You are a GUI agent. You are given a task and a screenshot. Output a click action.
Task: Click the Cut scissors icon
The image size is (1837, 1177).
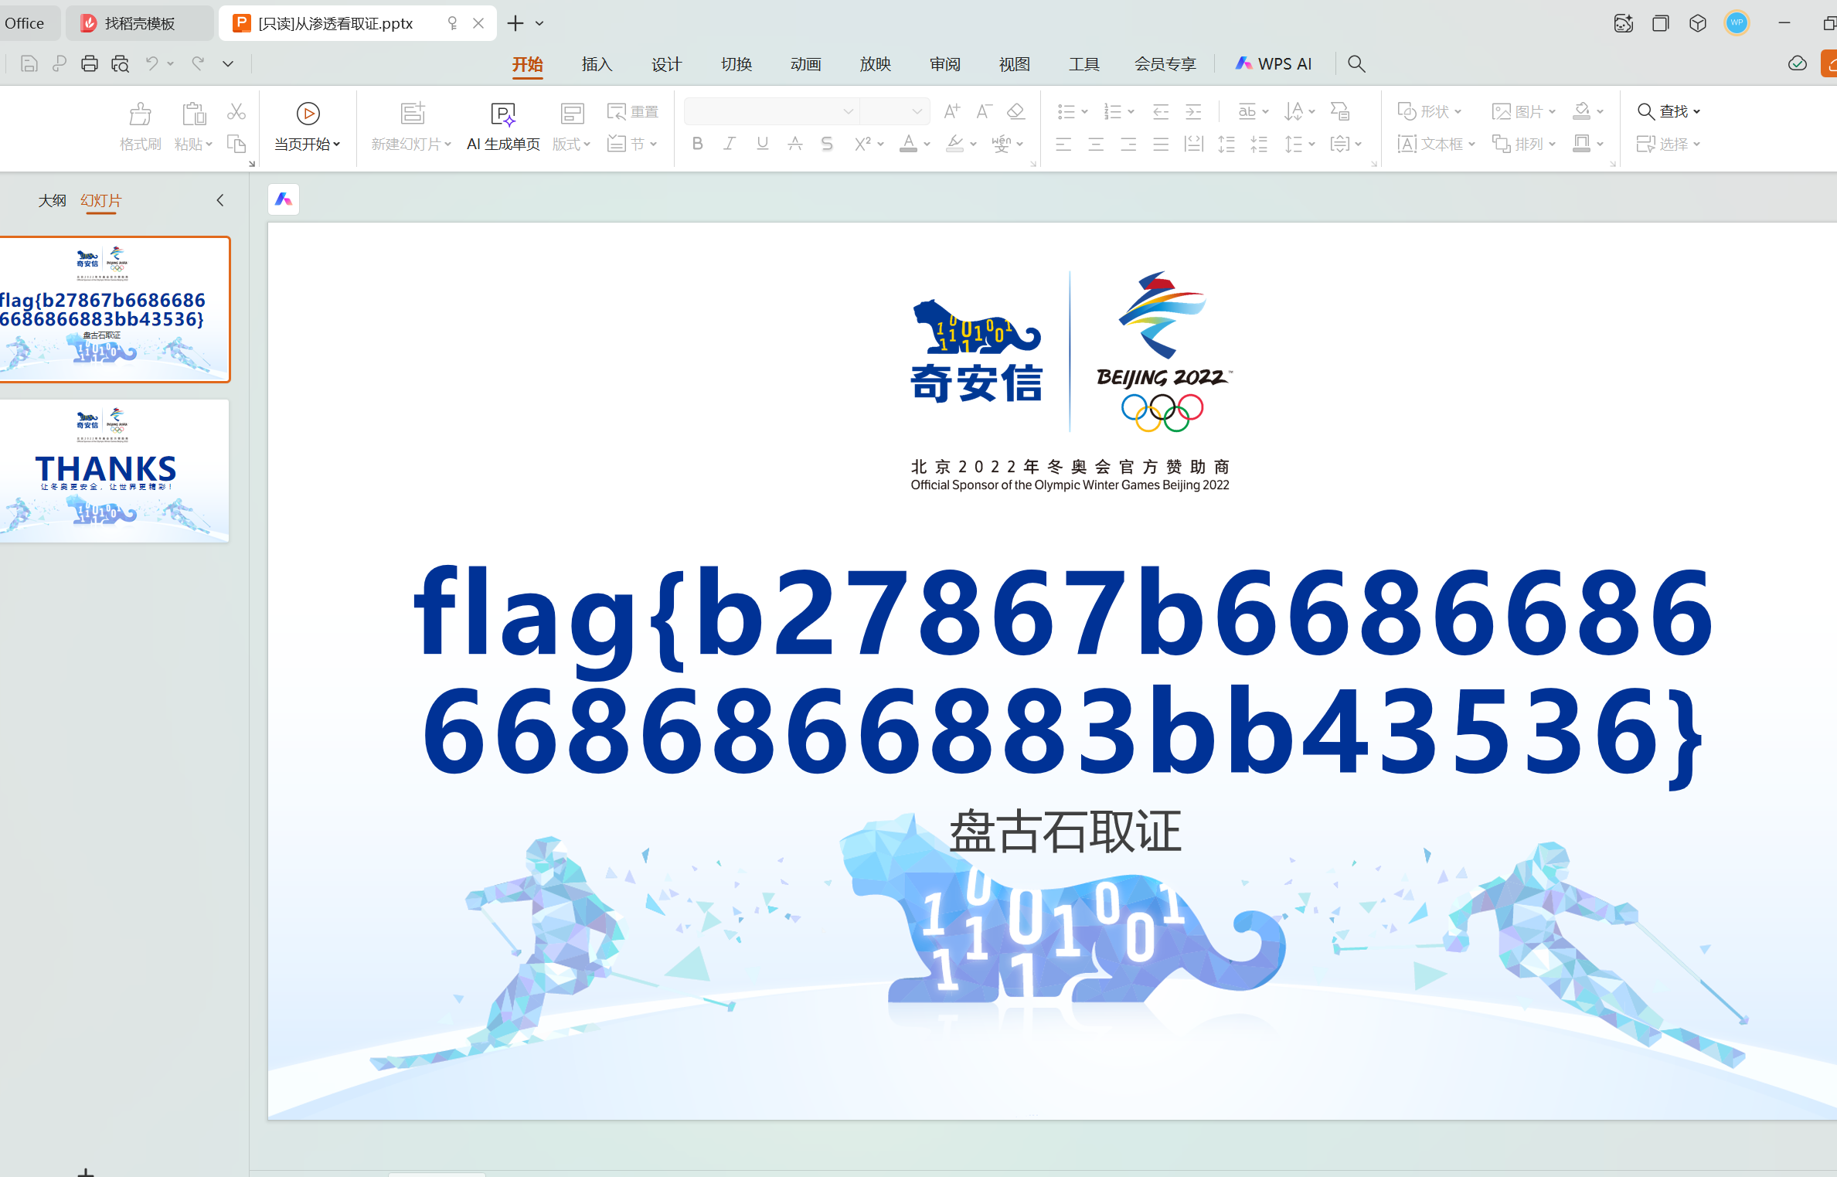[x=236, y=112]
